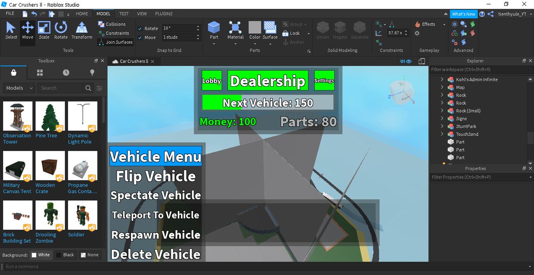Screen dimensions: 534x275
Task: Toggle Constraints option
Action: (113, 33)
